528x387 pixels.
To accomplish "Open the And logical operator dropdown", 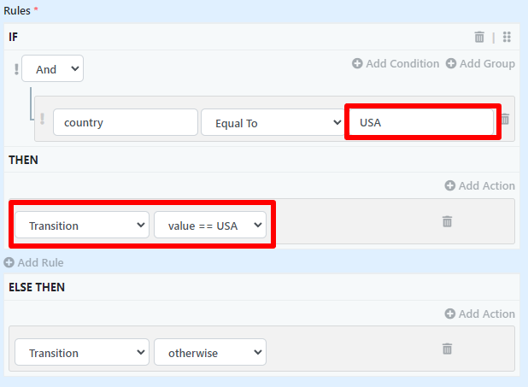I will coord(52,69).
